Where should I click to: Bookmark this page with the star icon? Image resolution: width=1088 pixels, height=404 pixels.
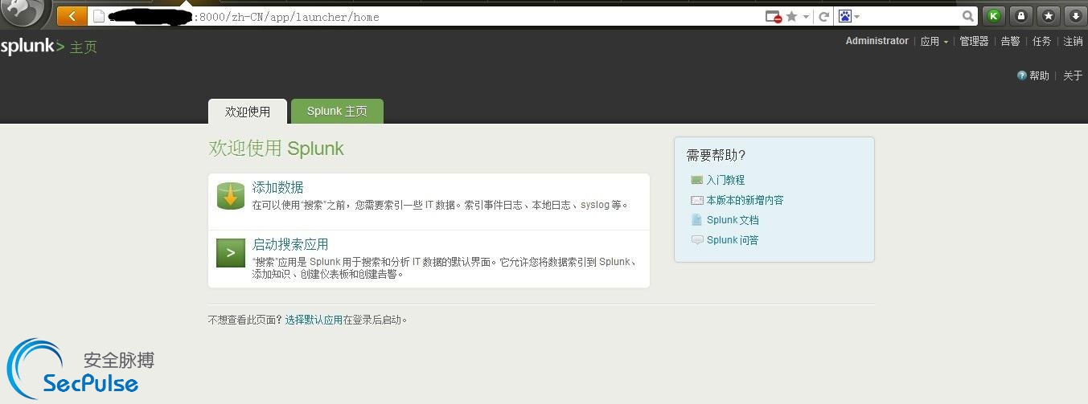click(792, 16)
